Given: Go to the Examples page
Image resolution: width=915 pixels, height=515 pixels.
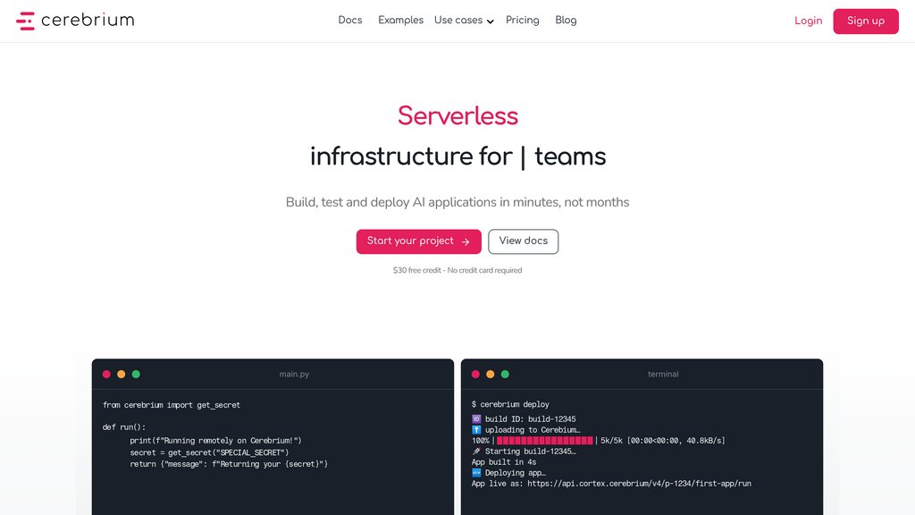Looking at the screenshot, I should [401, 21].
